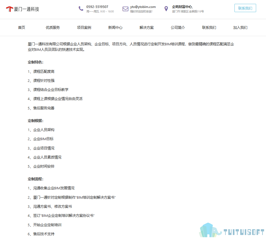Click the 随时欢迎您的来信 text
Screen dimensions: 266x238
[x=141, y=11]
